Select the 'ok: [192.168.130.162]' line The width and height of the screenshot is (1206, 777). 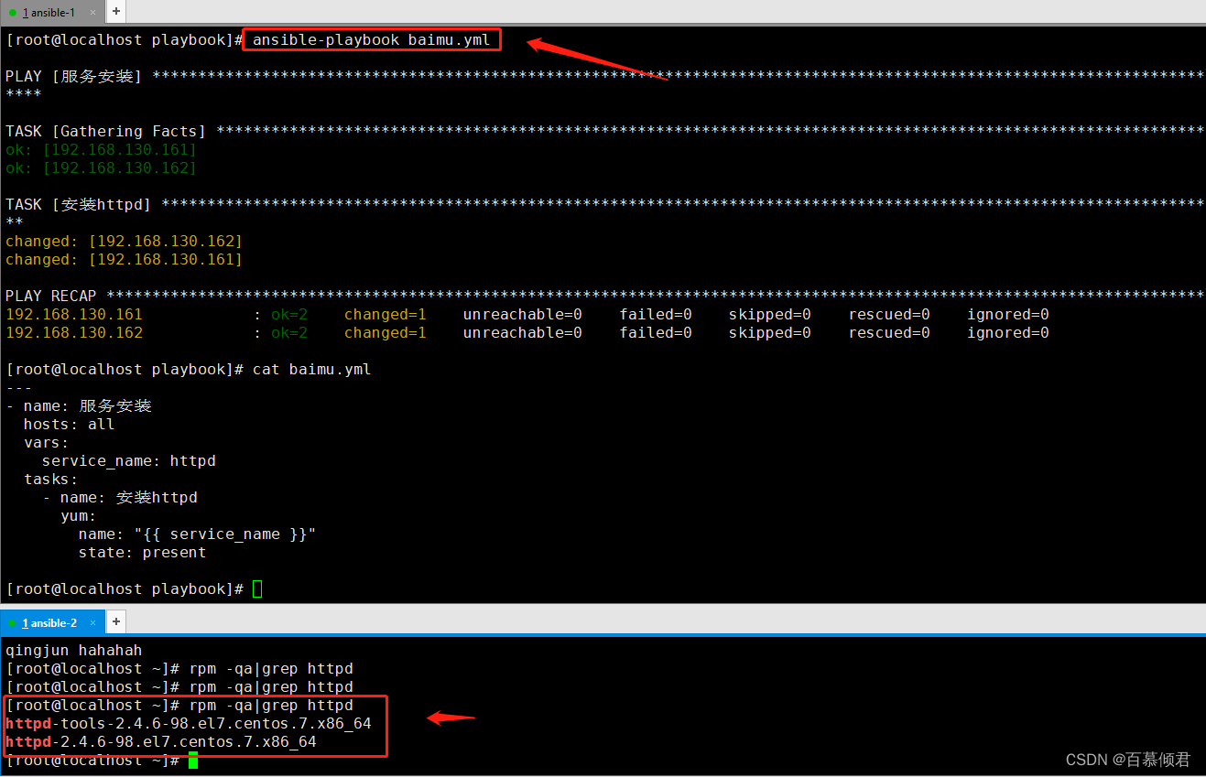click(101, 168)
